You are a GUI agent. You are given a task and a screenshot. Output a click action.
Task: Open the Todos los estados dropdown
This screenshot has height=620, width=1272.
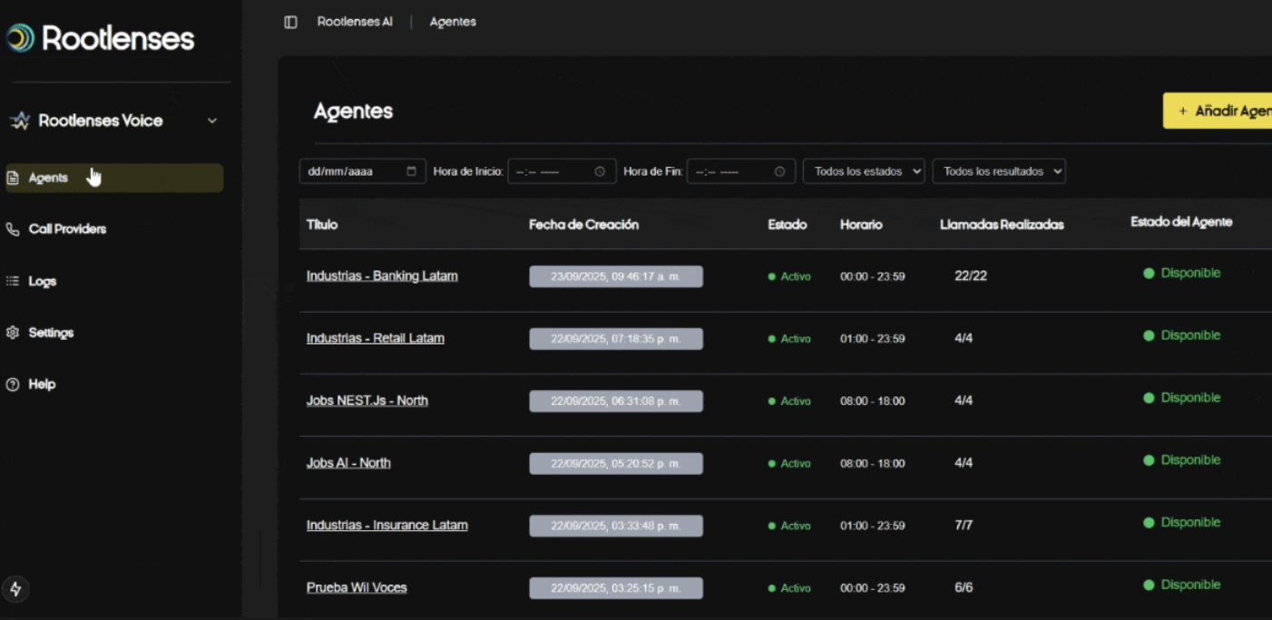coord(863,171)
